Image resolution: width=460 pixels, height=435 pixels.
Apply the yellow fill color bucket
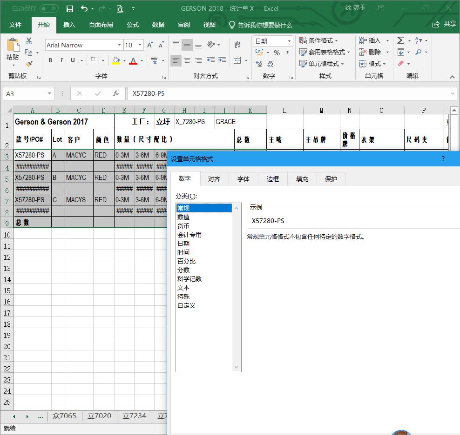click(116, 60)
